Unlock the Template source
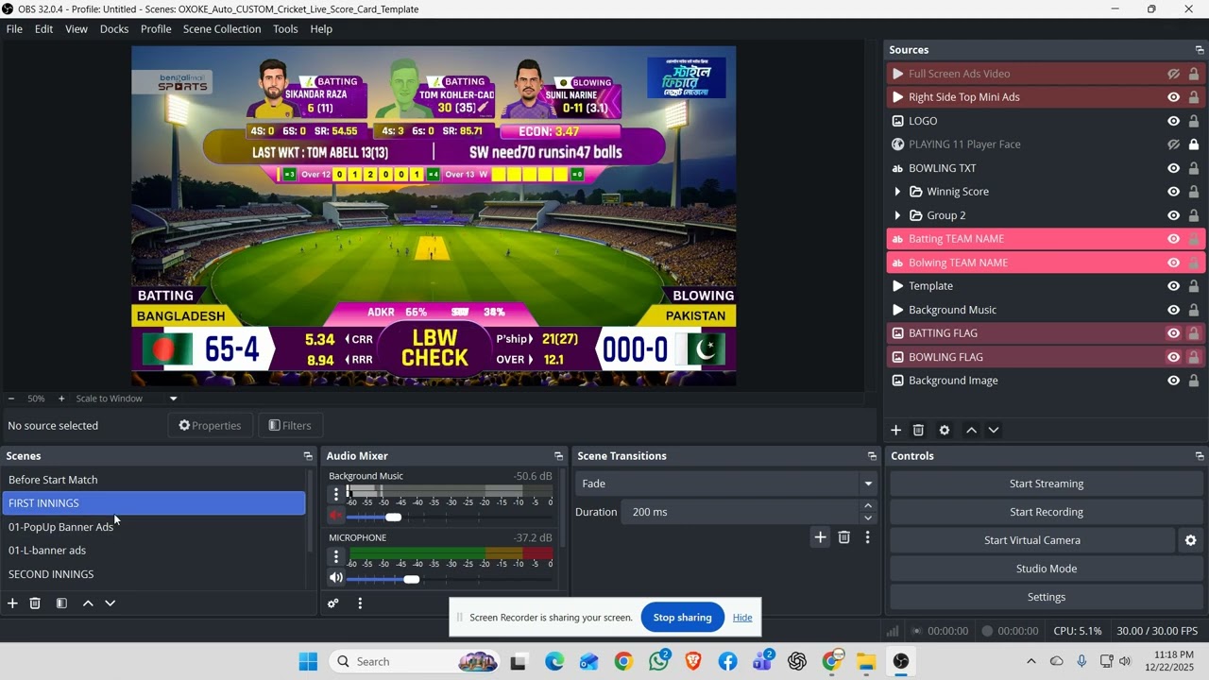This screenshot has height=680, width=1209. tap(1194, 286)
